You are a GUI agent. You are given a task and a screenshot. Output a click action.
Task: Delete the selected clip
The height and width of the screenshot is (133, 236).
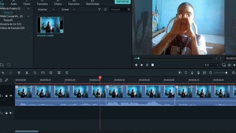point(19,73)
